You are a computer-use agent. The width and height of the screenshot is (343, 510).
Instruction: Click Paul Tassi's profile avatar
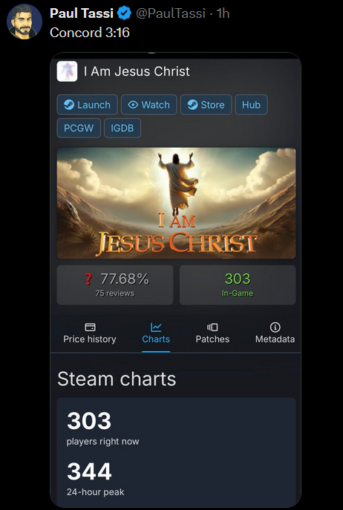[x=24, y=22]
